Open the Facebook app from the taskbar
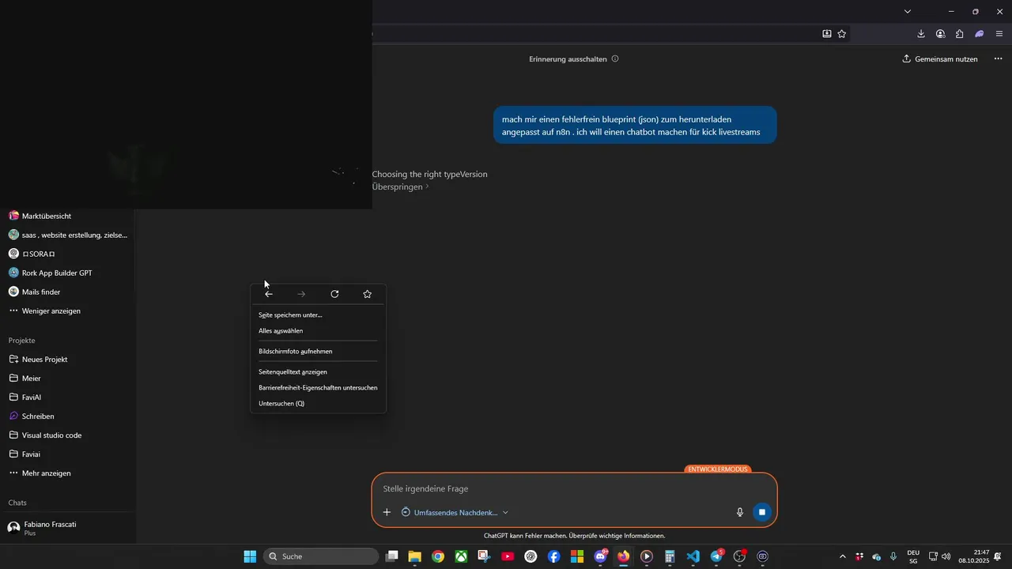Image resolution: width=1012 pixels, height=569 pixels. [x=554, y=556]
